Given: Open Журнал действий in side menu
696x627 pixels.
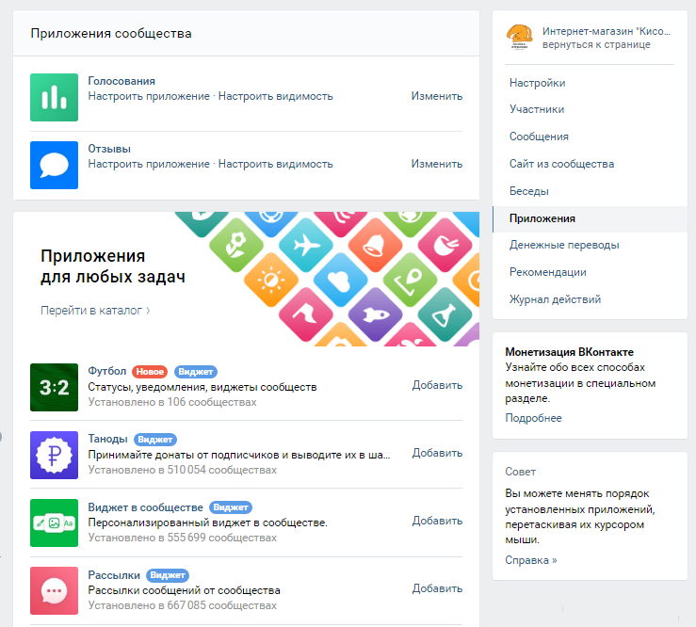Looking at the screenshot, I should 555,299.
